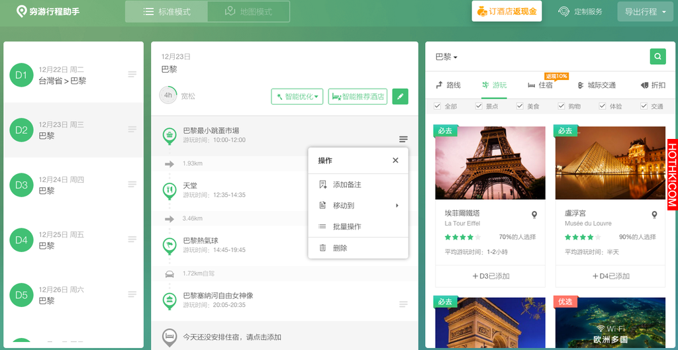Select D2 12月23日 day circle

(x=21, y=130)
